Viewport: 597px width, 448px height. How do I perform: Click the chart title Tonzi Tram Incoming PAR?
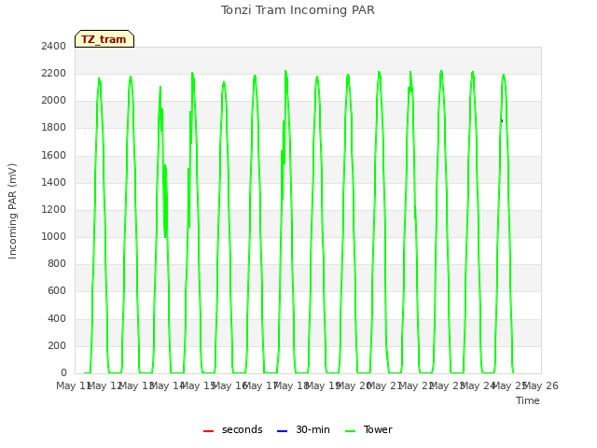298,10
